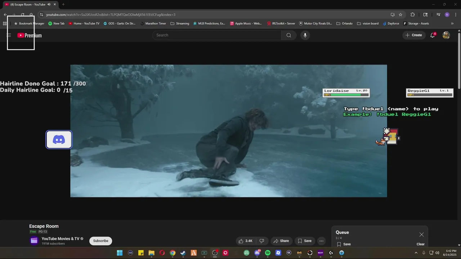
Task: Open Apple Music bookmark
Action: (x=246, y=23)
